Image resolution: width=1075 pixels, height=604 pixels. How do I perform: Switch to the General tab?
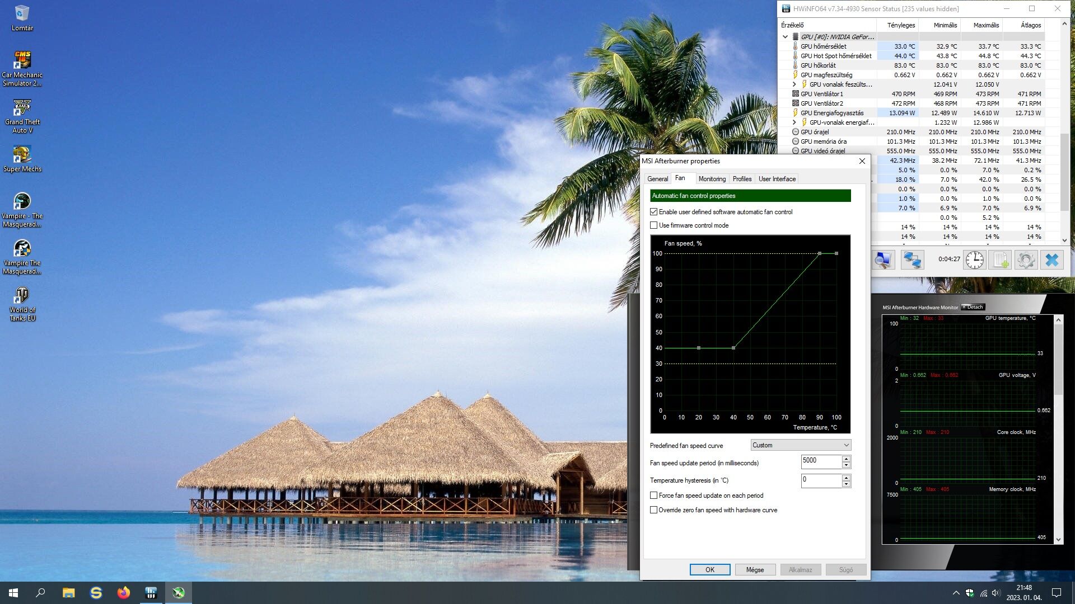pyautogui.click(x=657, y=179)
